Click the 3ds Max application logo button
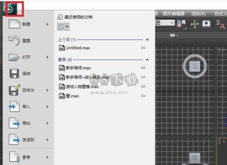Viewport: 227px width, 165px height. click(10, 9)
